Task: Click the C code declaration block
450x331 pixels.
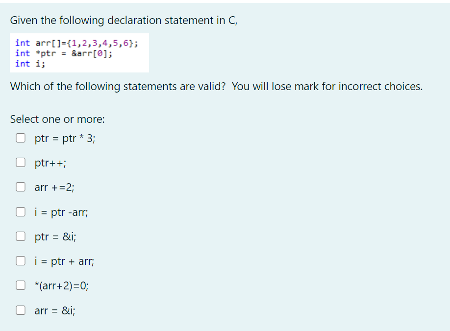Action: [x=79, y=52]
